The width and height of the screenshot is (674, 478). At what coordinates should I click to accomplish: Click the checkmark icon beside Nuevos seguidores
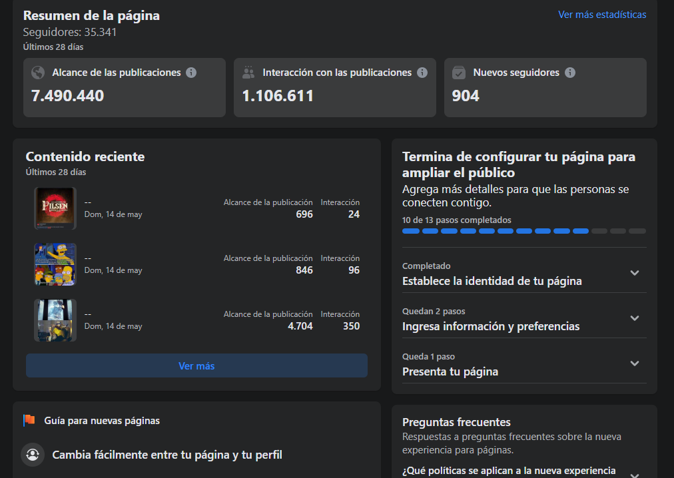(x=459, y=73)
